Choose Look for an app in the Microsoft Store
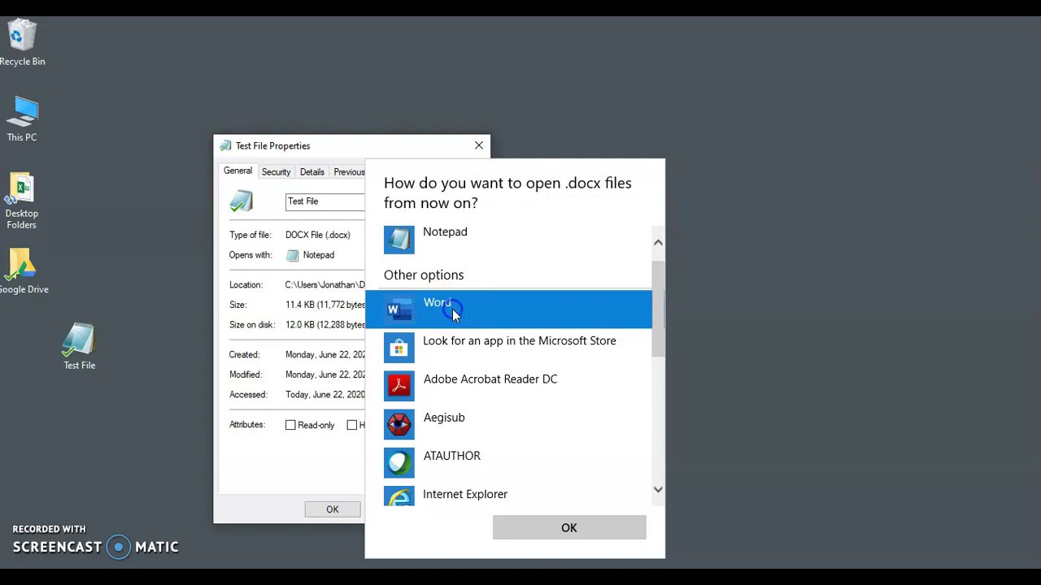 coord(508,348)
